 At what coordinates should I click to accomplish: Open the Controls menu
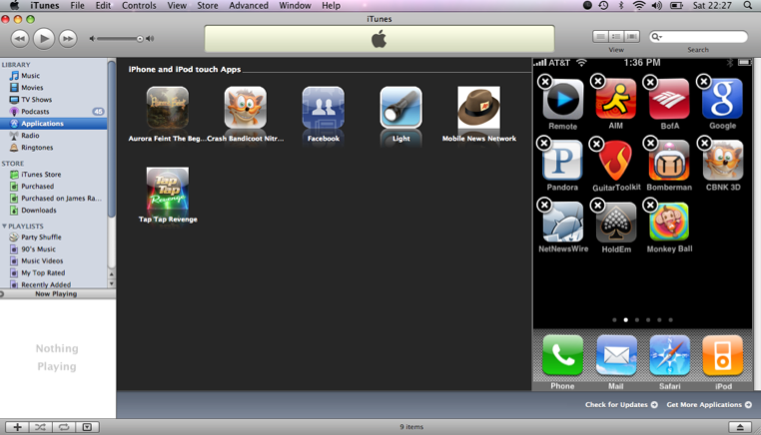pos(139,5)
